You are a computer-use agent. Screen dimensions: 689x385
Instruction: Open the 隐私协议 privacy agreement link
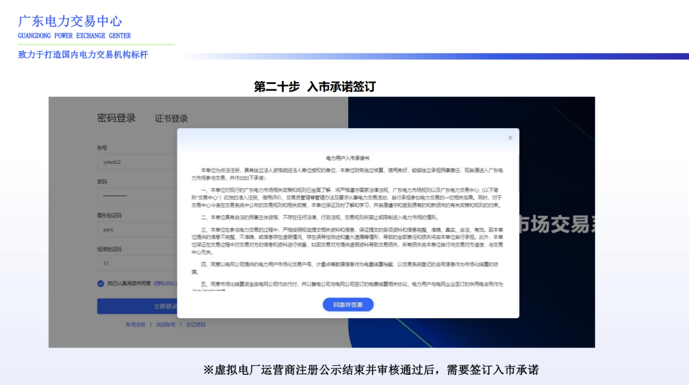click(166, 284)
